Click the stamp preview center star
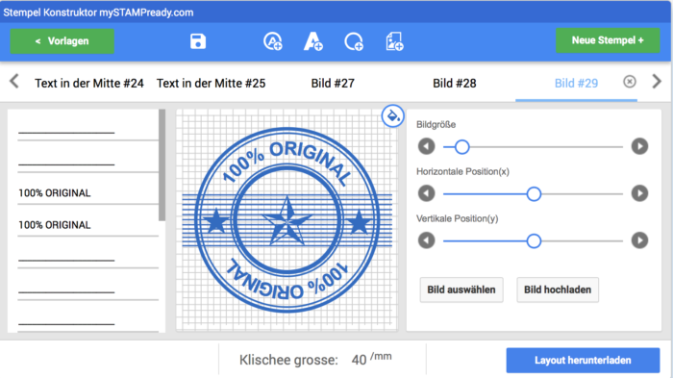673x378 pixels. click(287, 221)
